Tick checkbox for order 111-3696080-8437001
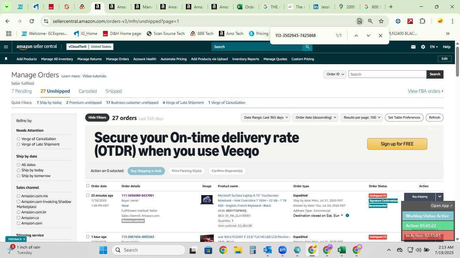This screenshot has height=258, width=460. pos(88,195)
